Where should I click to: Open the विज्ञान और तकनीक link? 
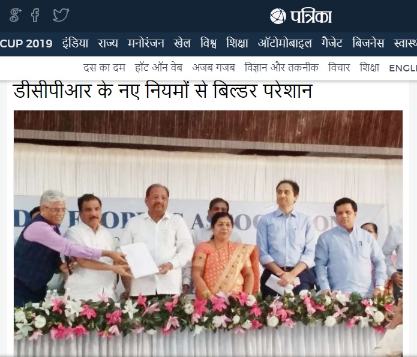pyautogui.click(x=281, y=68)
